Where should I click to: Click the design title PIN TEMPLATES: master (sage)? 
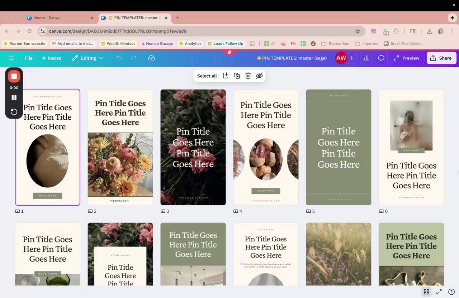point(292,58)
